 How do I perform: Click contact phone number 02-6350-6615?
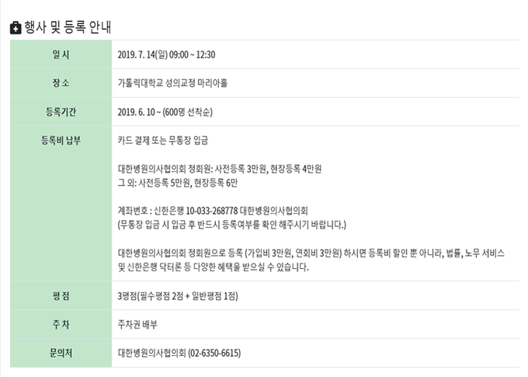click(214, 354)
